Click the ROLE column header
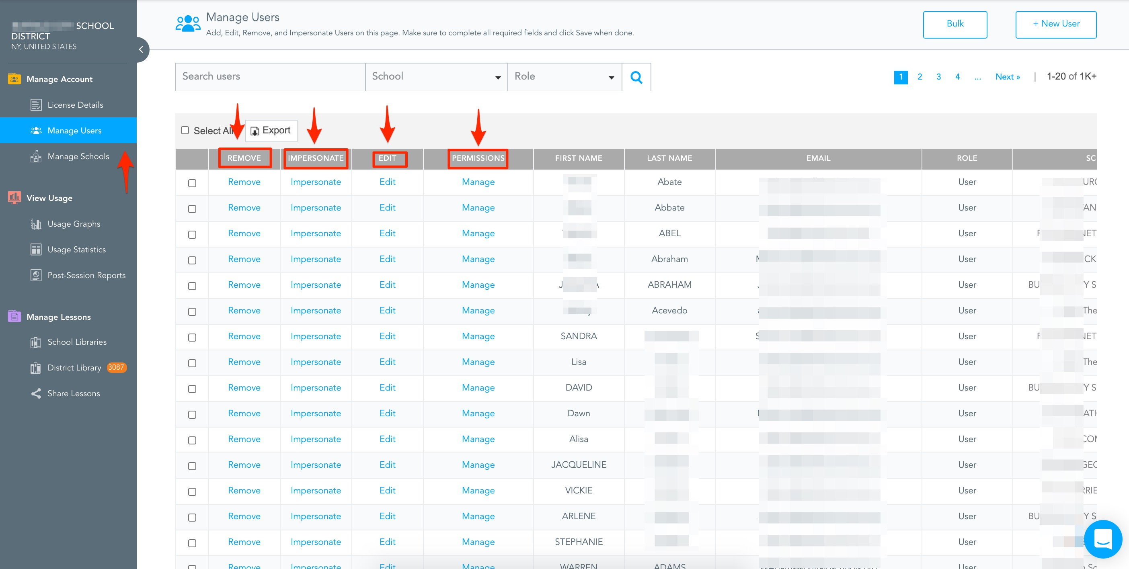Image resolution: width=1129 pixels, height=569 pixels. pyautogui.click(x=967, y=158)
